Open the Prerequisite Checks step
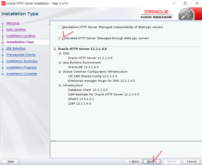Image resolution: width=202 pixels, height=165 pixels. tap(21, 55)
